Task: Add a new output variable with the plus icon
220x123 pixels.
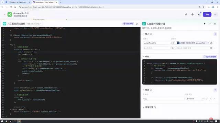Action: pos(215,90)
